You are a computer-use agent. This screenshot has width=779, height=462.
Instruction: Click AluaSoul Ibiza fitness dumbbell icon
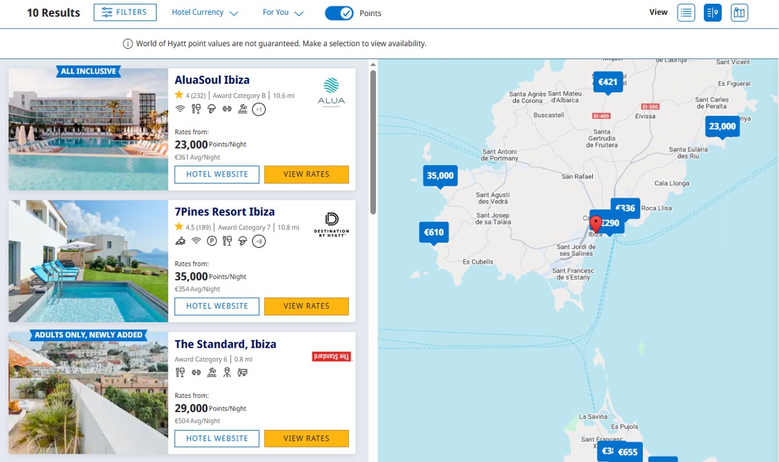click(227, 109)
